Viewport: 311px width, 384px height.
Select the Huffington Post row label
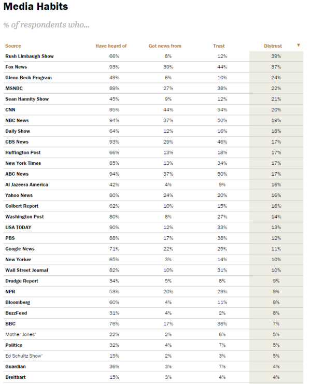[23, 152]
